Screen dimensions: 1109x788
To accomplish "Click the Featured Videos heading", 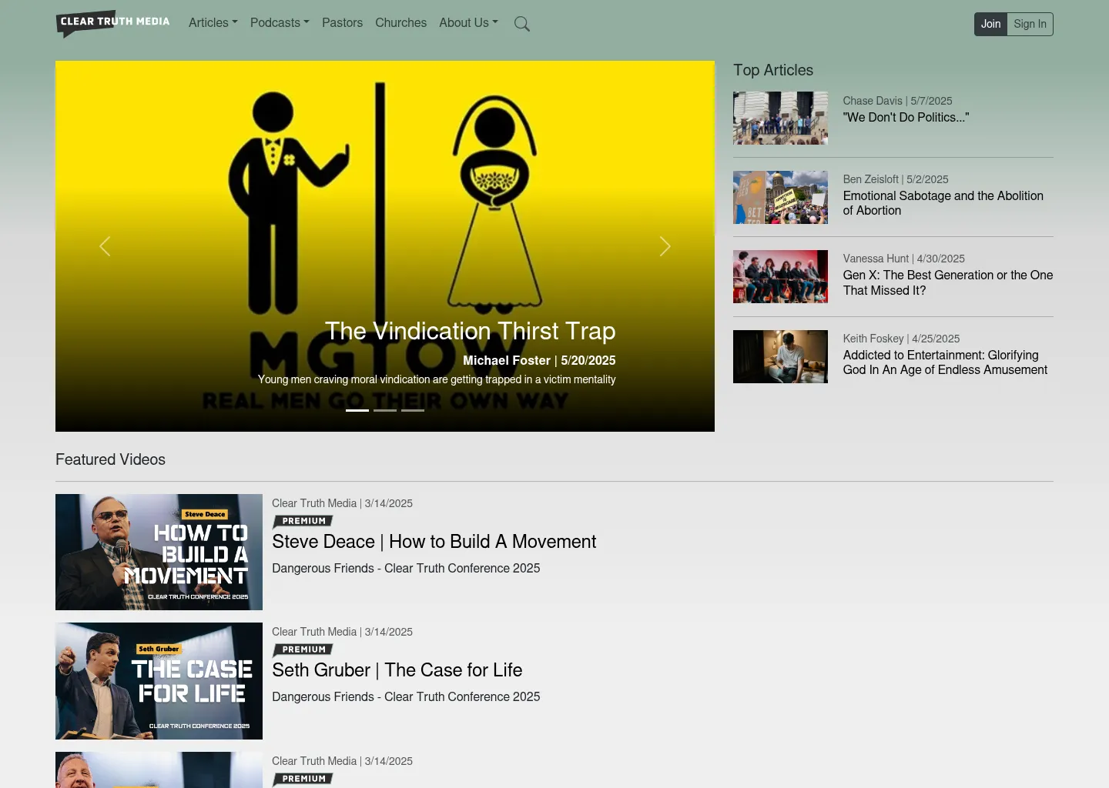I will (x=110, y=459).
